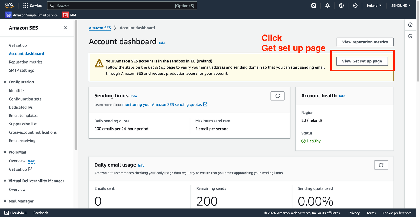
Task: Open the CloudShell icon in top navigation bar
Action: (314, 6)
